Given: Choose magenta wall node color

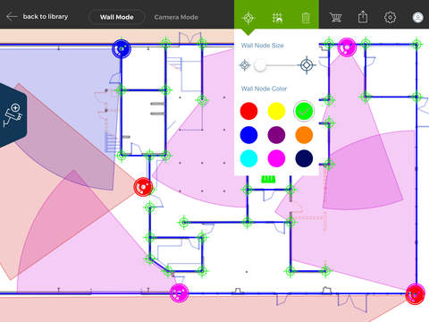Looking at the screenshot, I should [x=276, y=158].
